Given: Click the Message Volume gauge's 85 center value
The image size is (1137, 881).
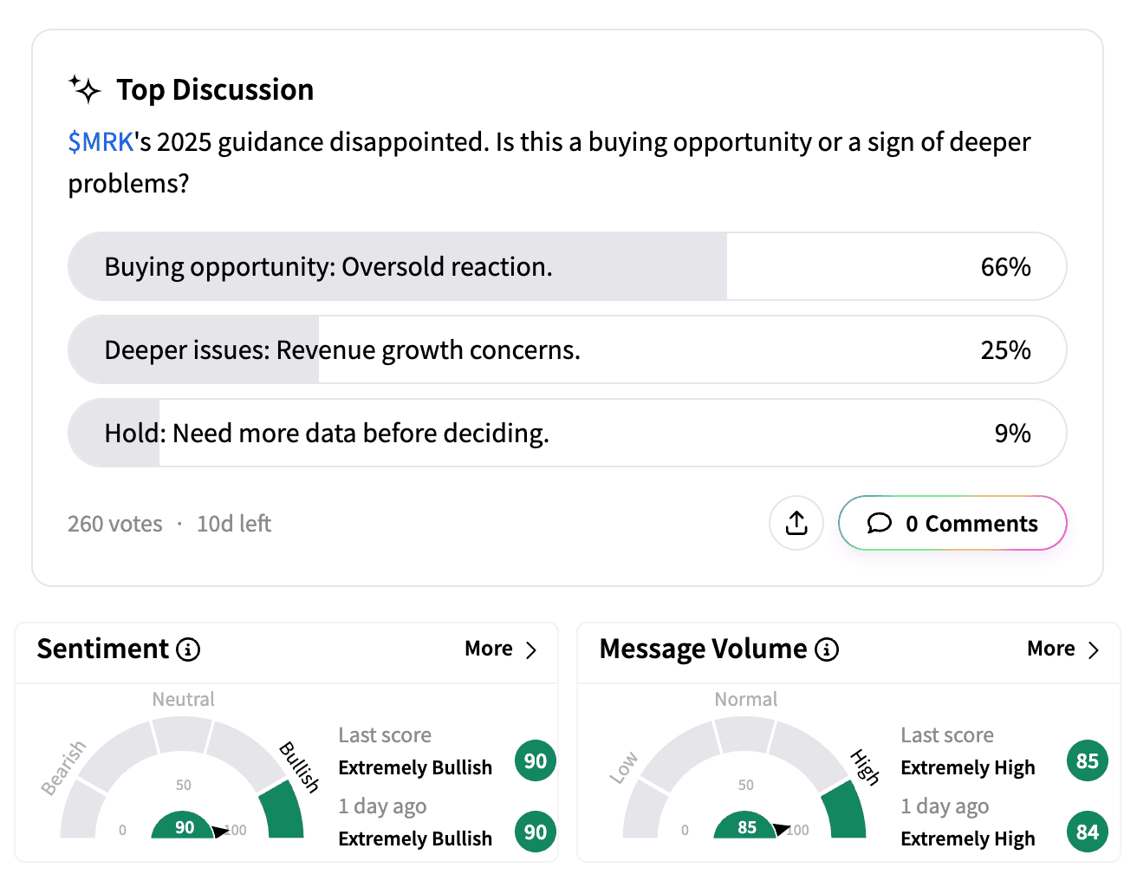Looking at the screenshot, I should pos(747,827).
